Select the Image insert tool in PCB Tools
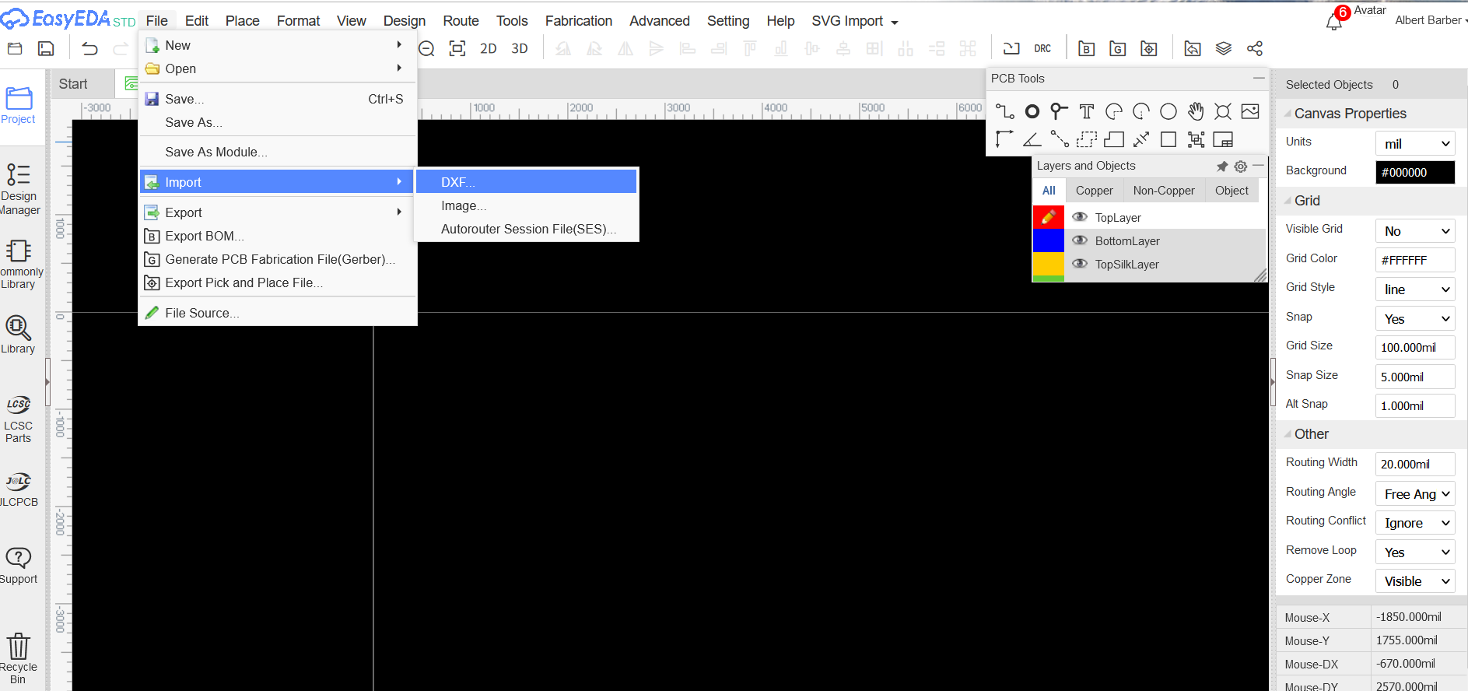The height and width of the screenshot is (691, 1468). point(1250,111)
